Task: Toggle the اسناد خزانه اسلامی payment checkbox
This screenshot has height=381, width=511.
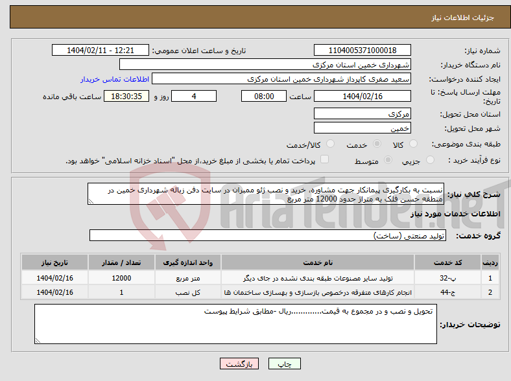Action: pos(325,159)
